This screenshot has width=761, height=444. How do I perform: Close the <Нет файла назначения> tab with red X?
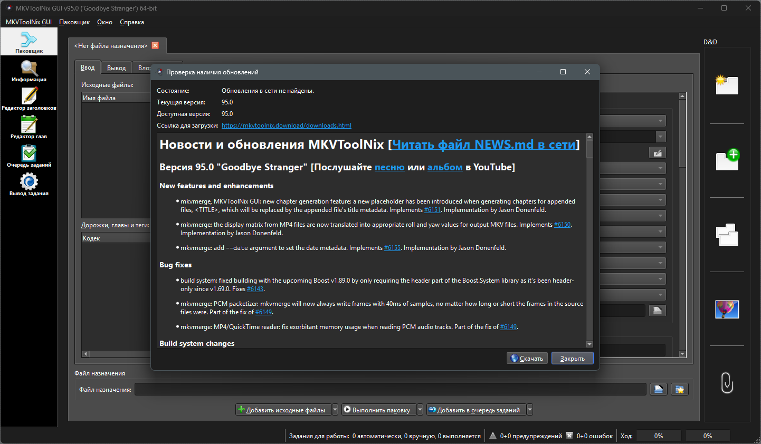pyautogui.click(x=155, y=45)
